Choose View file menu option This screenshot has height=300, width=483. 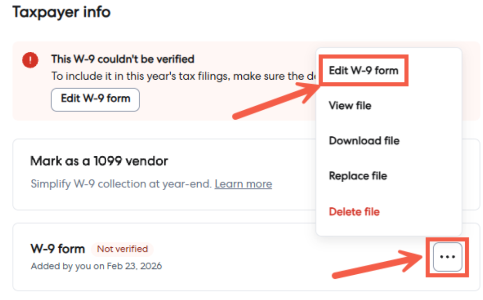[350, 106]
